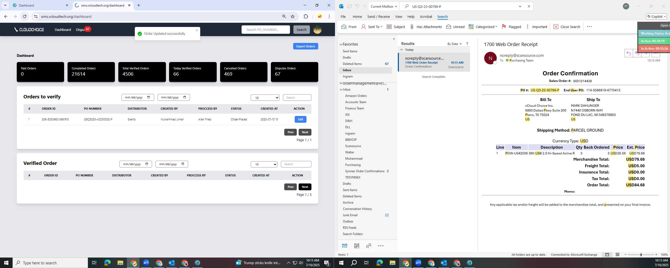Click the browser reload page icon
670x268 pixels.
click(25, 16)
